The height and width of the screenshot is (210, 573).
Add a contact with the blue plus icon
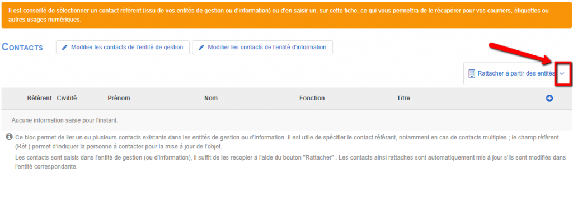(x=549, y=98)
